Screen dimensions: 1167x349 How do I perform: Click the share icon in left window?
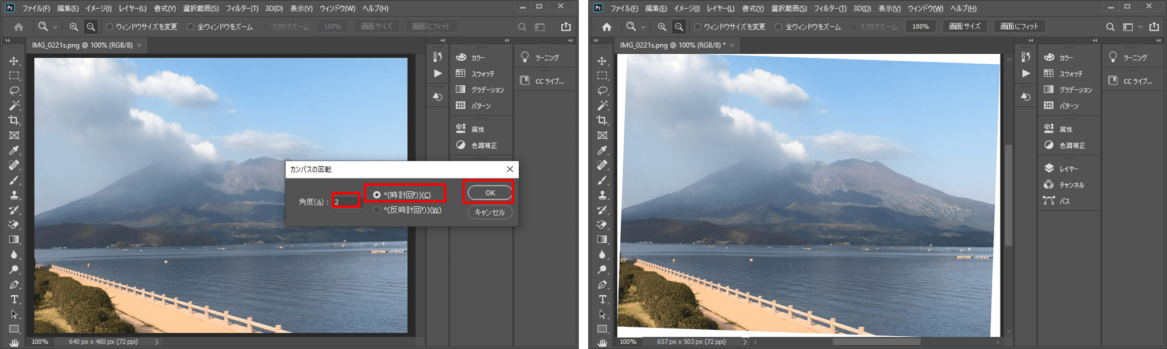(x=566, y=26)
